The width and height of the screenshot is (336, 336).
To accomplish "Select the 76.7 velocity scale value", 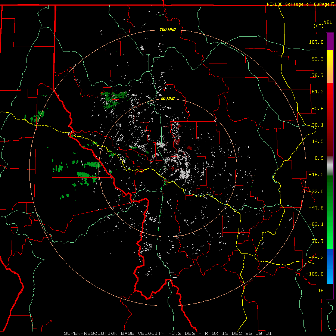I will tap(318, 75).
